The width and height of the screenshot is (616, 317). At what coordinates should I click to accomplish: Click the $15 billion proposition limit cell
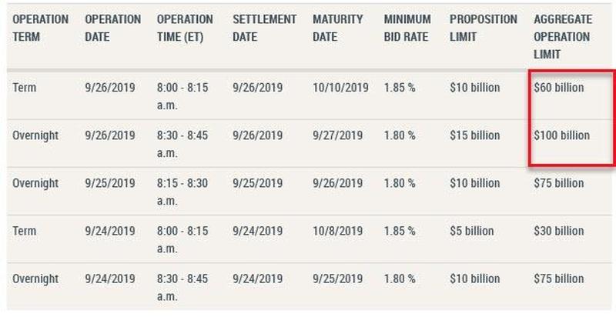(x=475, y=135)
